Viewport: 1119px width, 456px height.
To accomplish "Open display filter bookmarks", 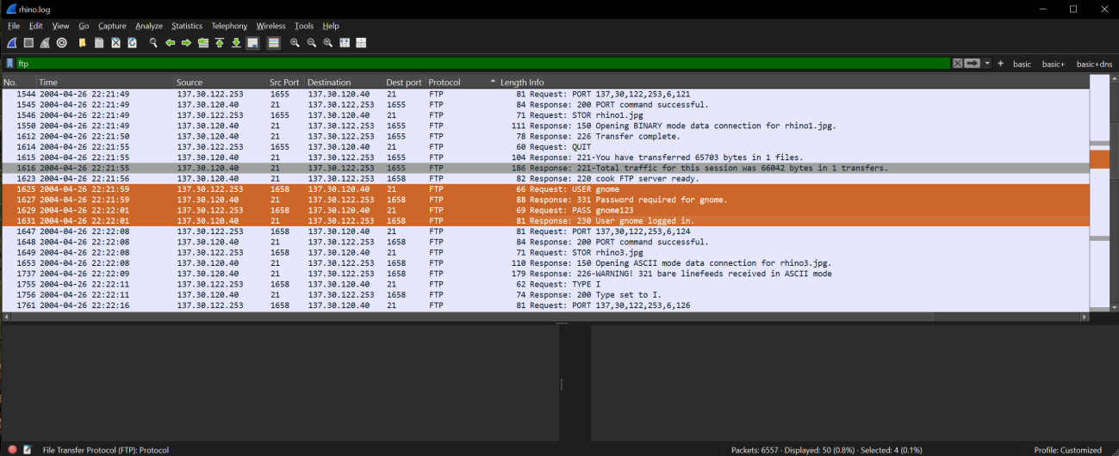I will (9, 64).
